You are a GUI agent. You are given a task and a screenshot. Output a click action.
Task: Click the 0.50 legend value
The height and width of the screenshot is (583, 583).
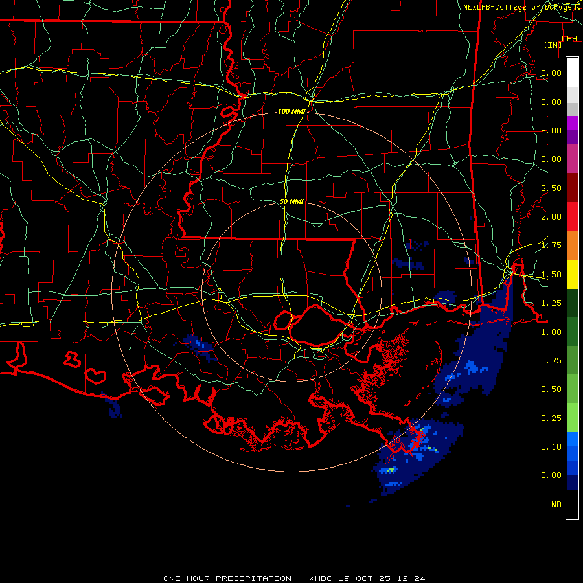coord(551,389)
